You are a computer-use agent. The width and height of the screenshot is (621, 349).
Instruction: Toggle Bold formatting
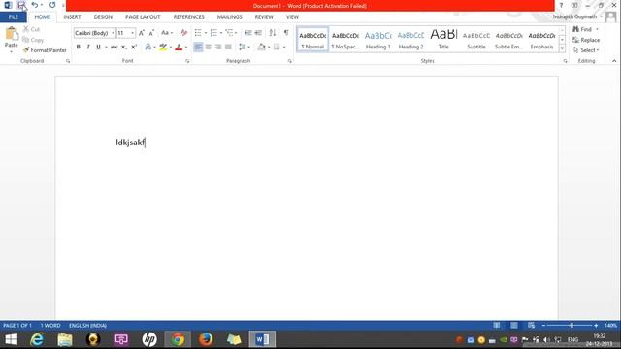coord(79,47)
